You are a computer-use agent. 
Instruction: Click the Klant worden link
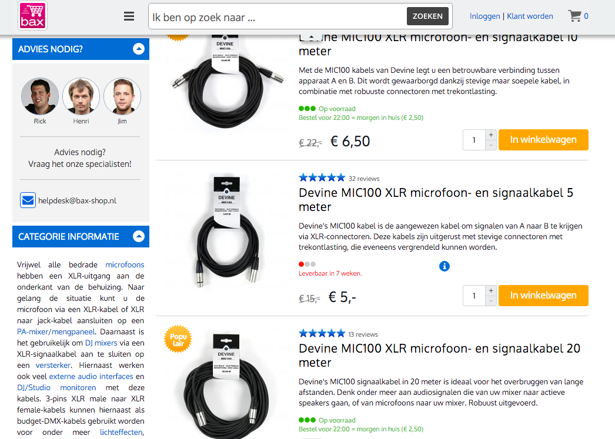[530, 16]
